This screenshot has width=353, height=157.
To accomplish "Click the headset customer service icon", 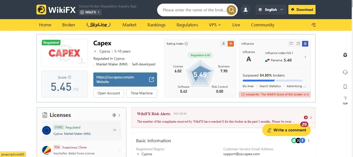I will [x=345, y=72].
